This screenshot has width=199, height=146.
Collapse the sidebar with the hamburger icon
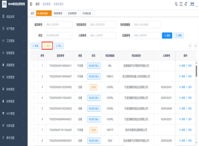(31, 4)
